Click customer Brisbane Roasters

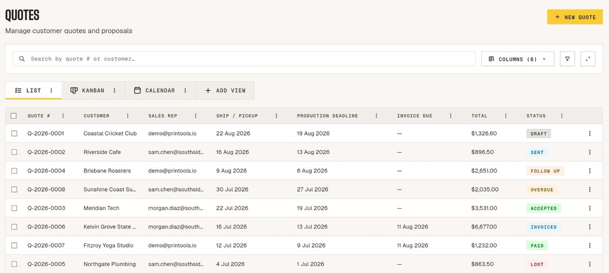[107, 171]
